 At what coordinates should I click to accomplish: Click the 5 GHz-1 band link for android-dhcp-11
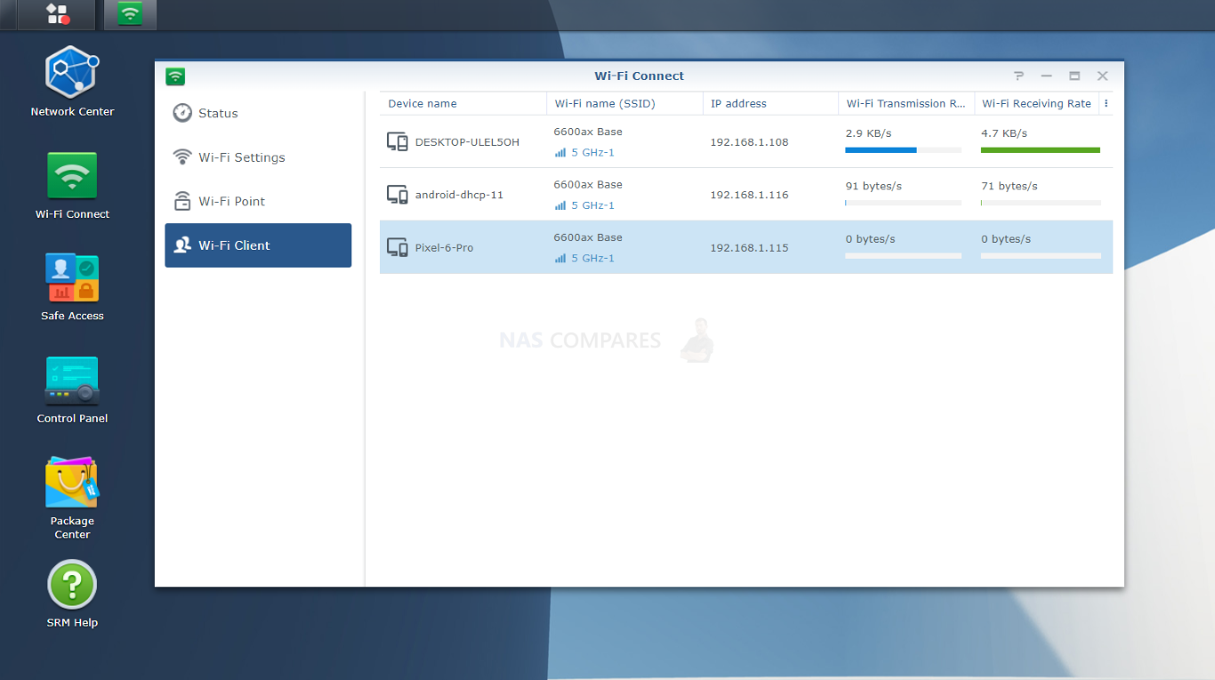[592, 205]
